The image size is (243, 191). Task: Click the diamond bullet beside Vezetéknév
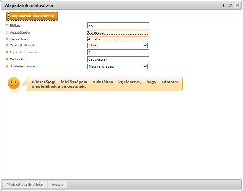pos(7,32)
